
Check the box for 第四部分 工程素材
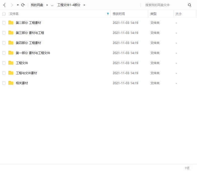click(x=4, y=43)
